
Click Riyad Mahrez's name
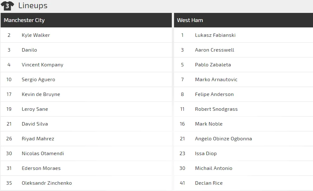pos(38,139)
